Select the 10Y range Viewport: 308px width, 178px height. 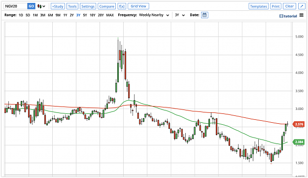(x=93, y=15)
